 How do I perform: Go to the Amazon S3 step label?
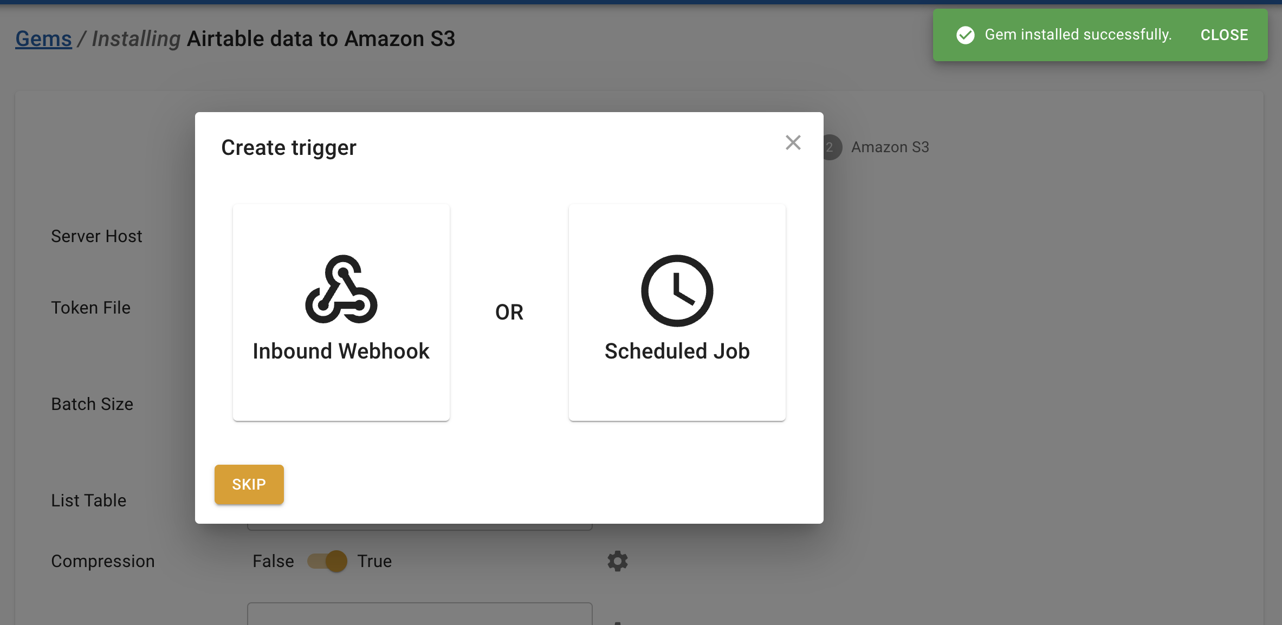click(x=890, y=147)
